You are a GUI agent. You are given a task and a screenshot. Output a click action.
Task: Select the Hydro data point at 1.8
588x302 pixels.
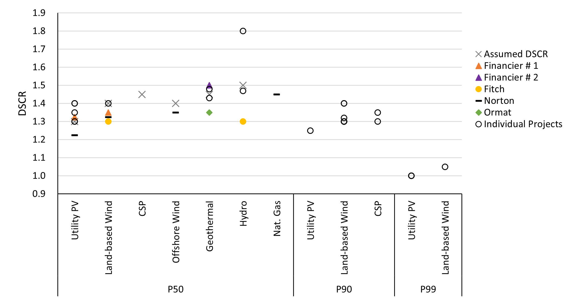tap(243, 31)
